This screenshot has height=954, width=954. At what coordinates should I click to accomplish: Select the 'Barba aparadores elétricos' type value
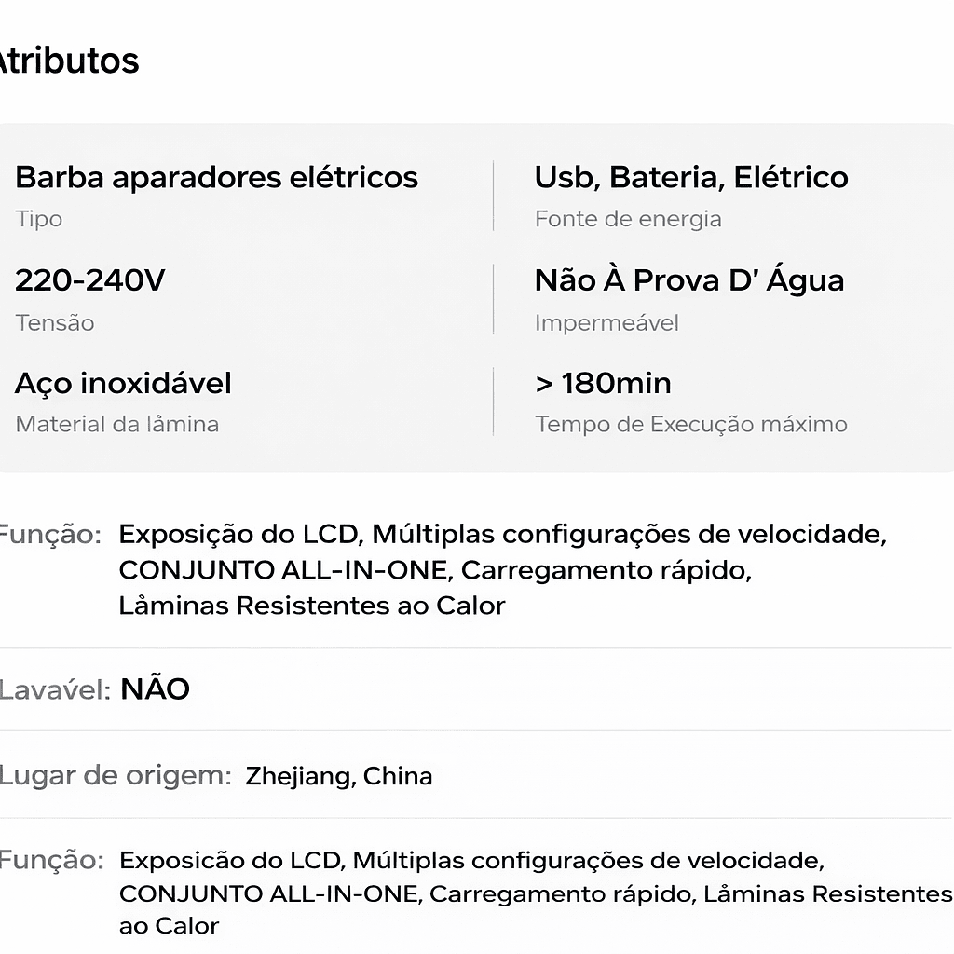click(216, 177)
